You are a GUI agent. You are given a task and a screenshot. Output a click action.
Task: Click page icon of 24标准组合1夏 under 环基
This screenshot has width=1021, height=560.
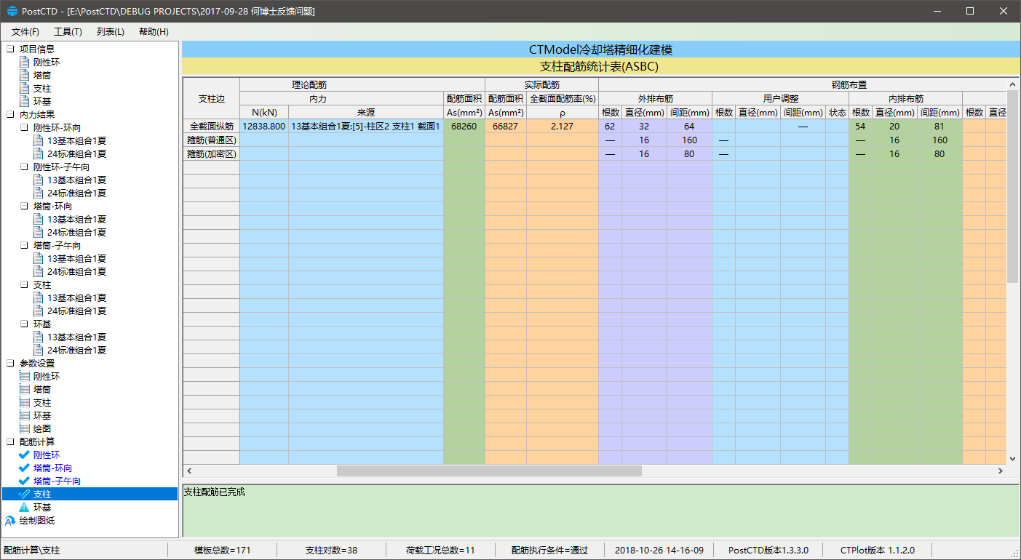39,351
